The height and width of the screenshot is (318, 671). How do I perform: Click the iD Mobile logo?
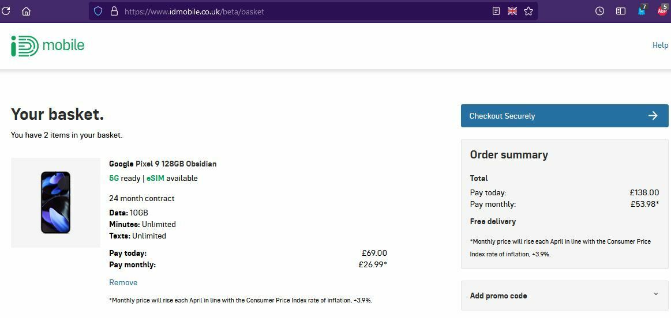[x=47, y=46]
